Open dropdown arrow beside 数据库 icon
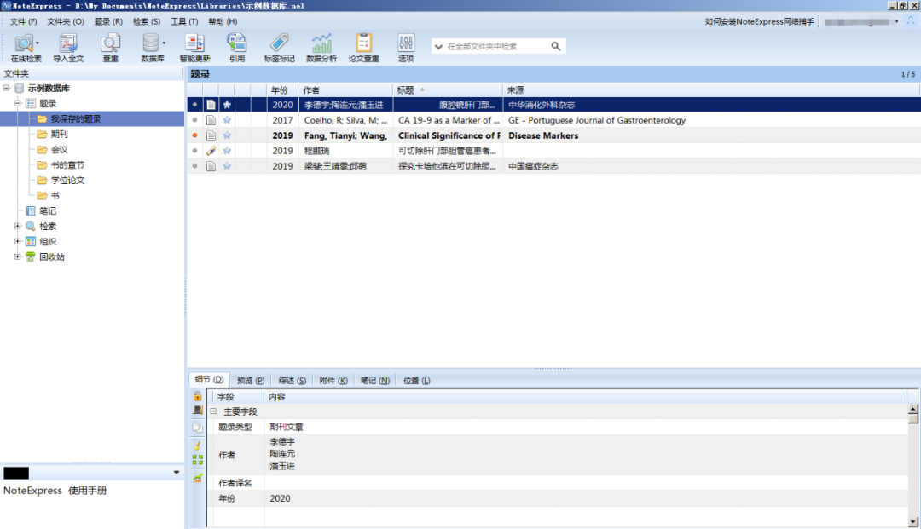The width and height of the screenshot is (921, 529). [x=164, y=43]
